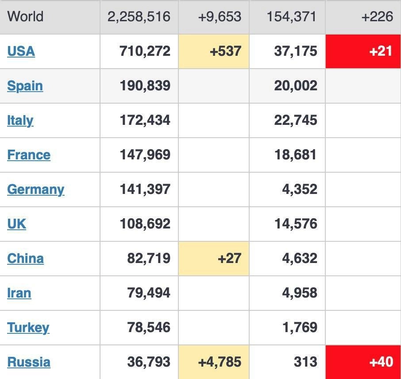Screen dimensions: 401x379
Task: Open the Turkey country link
Action: pyautogui.click(x=28, y=328)
